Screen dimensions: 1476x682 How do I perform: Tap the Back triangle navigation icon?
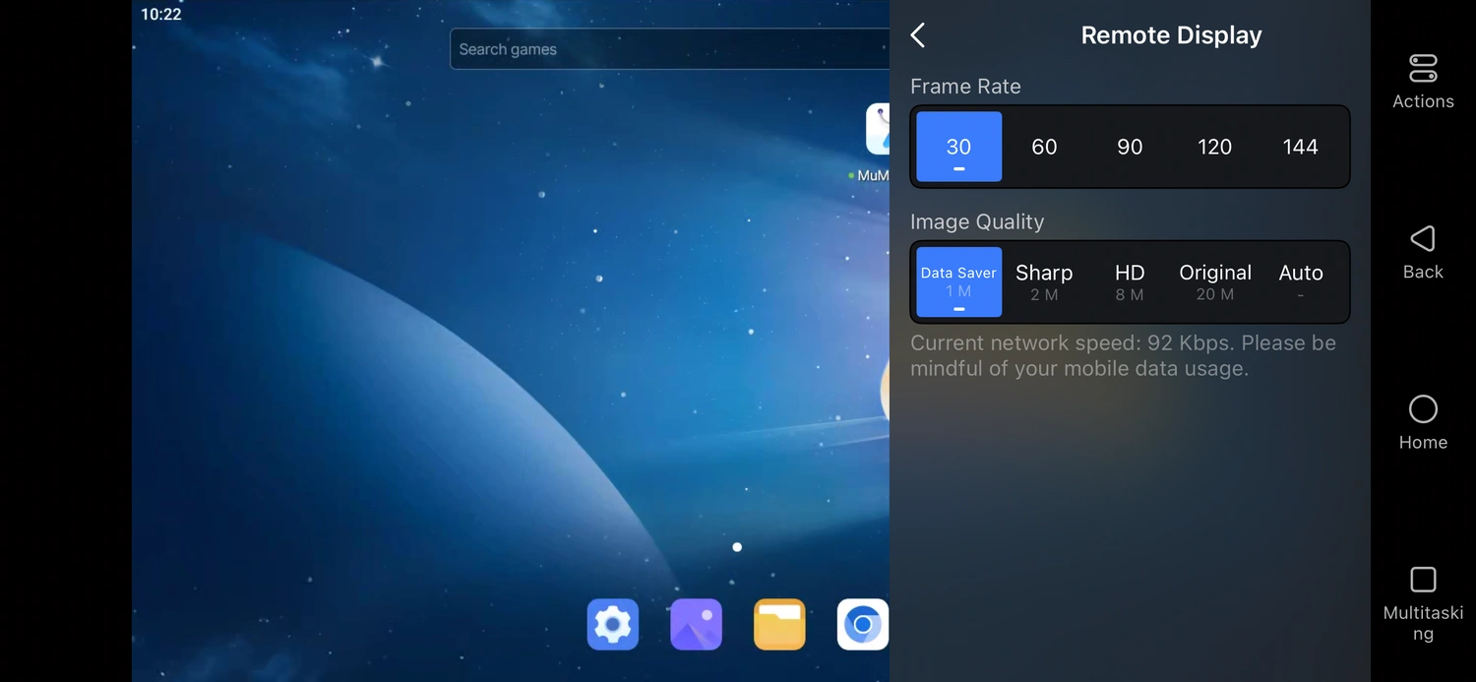(1423, 239)
